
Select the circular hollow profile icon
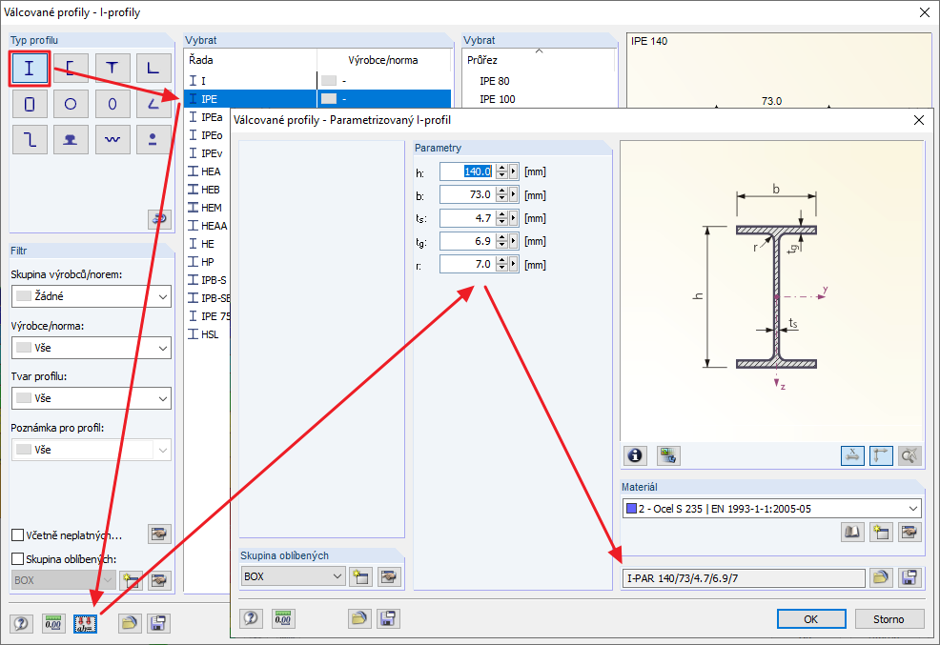click(71, 104)
